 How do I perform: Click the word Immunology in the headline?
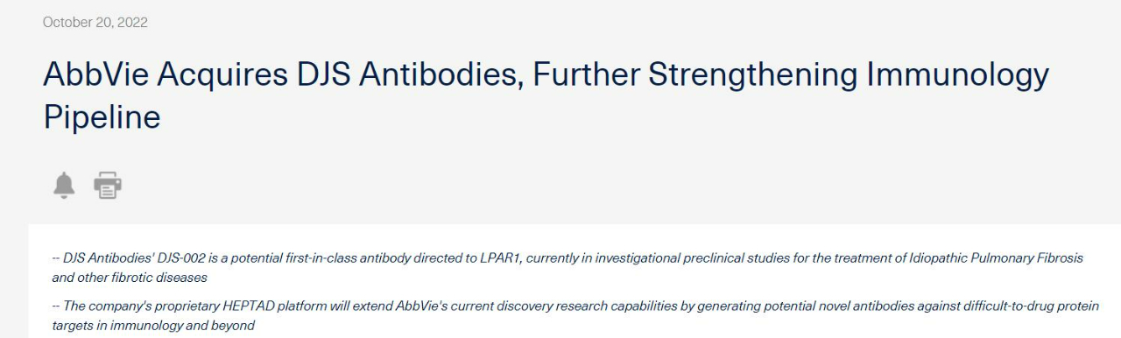pyautogui.click(x=956, y=75)
